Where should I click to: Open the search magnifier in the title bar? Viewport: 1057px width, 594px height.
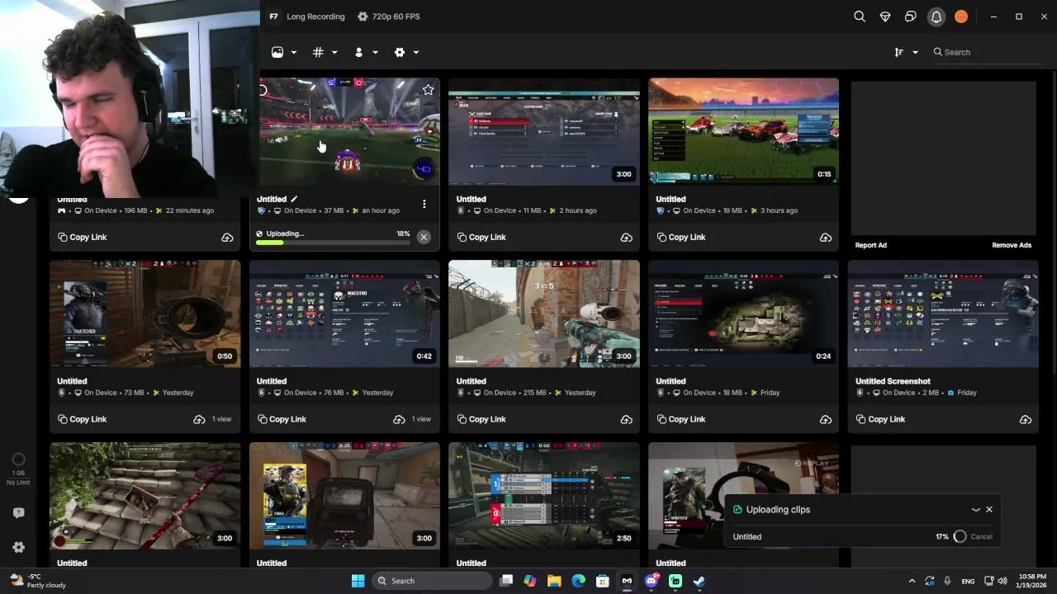(860, 16)
